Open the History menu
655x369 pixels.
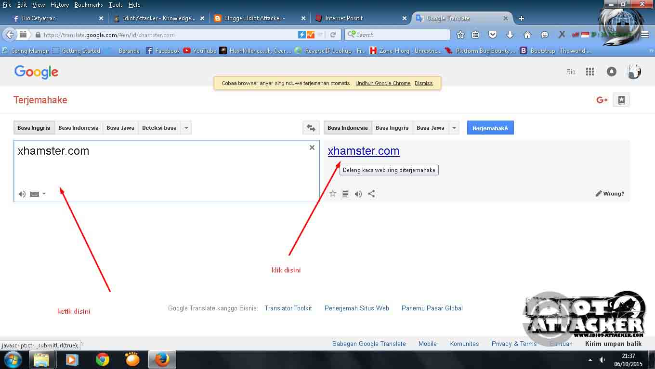60,5
